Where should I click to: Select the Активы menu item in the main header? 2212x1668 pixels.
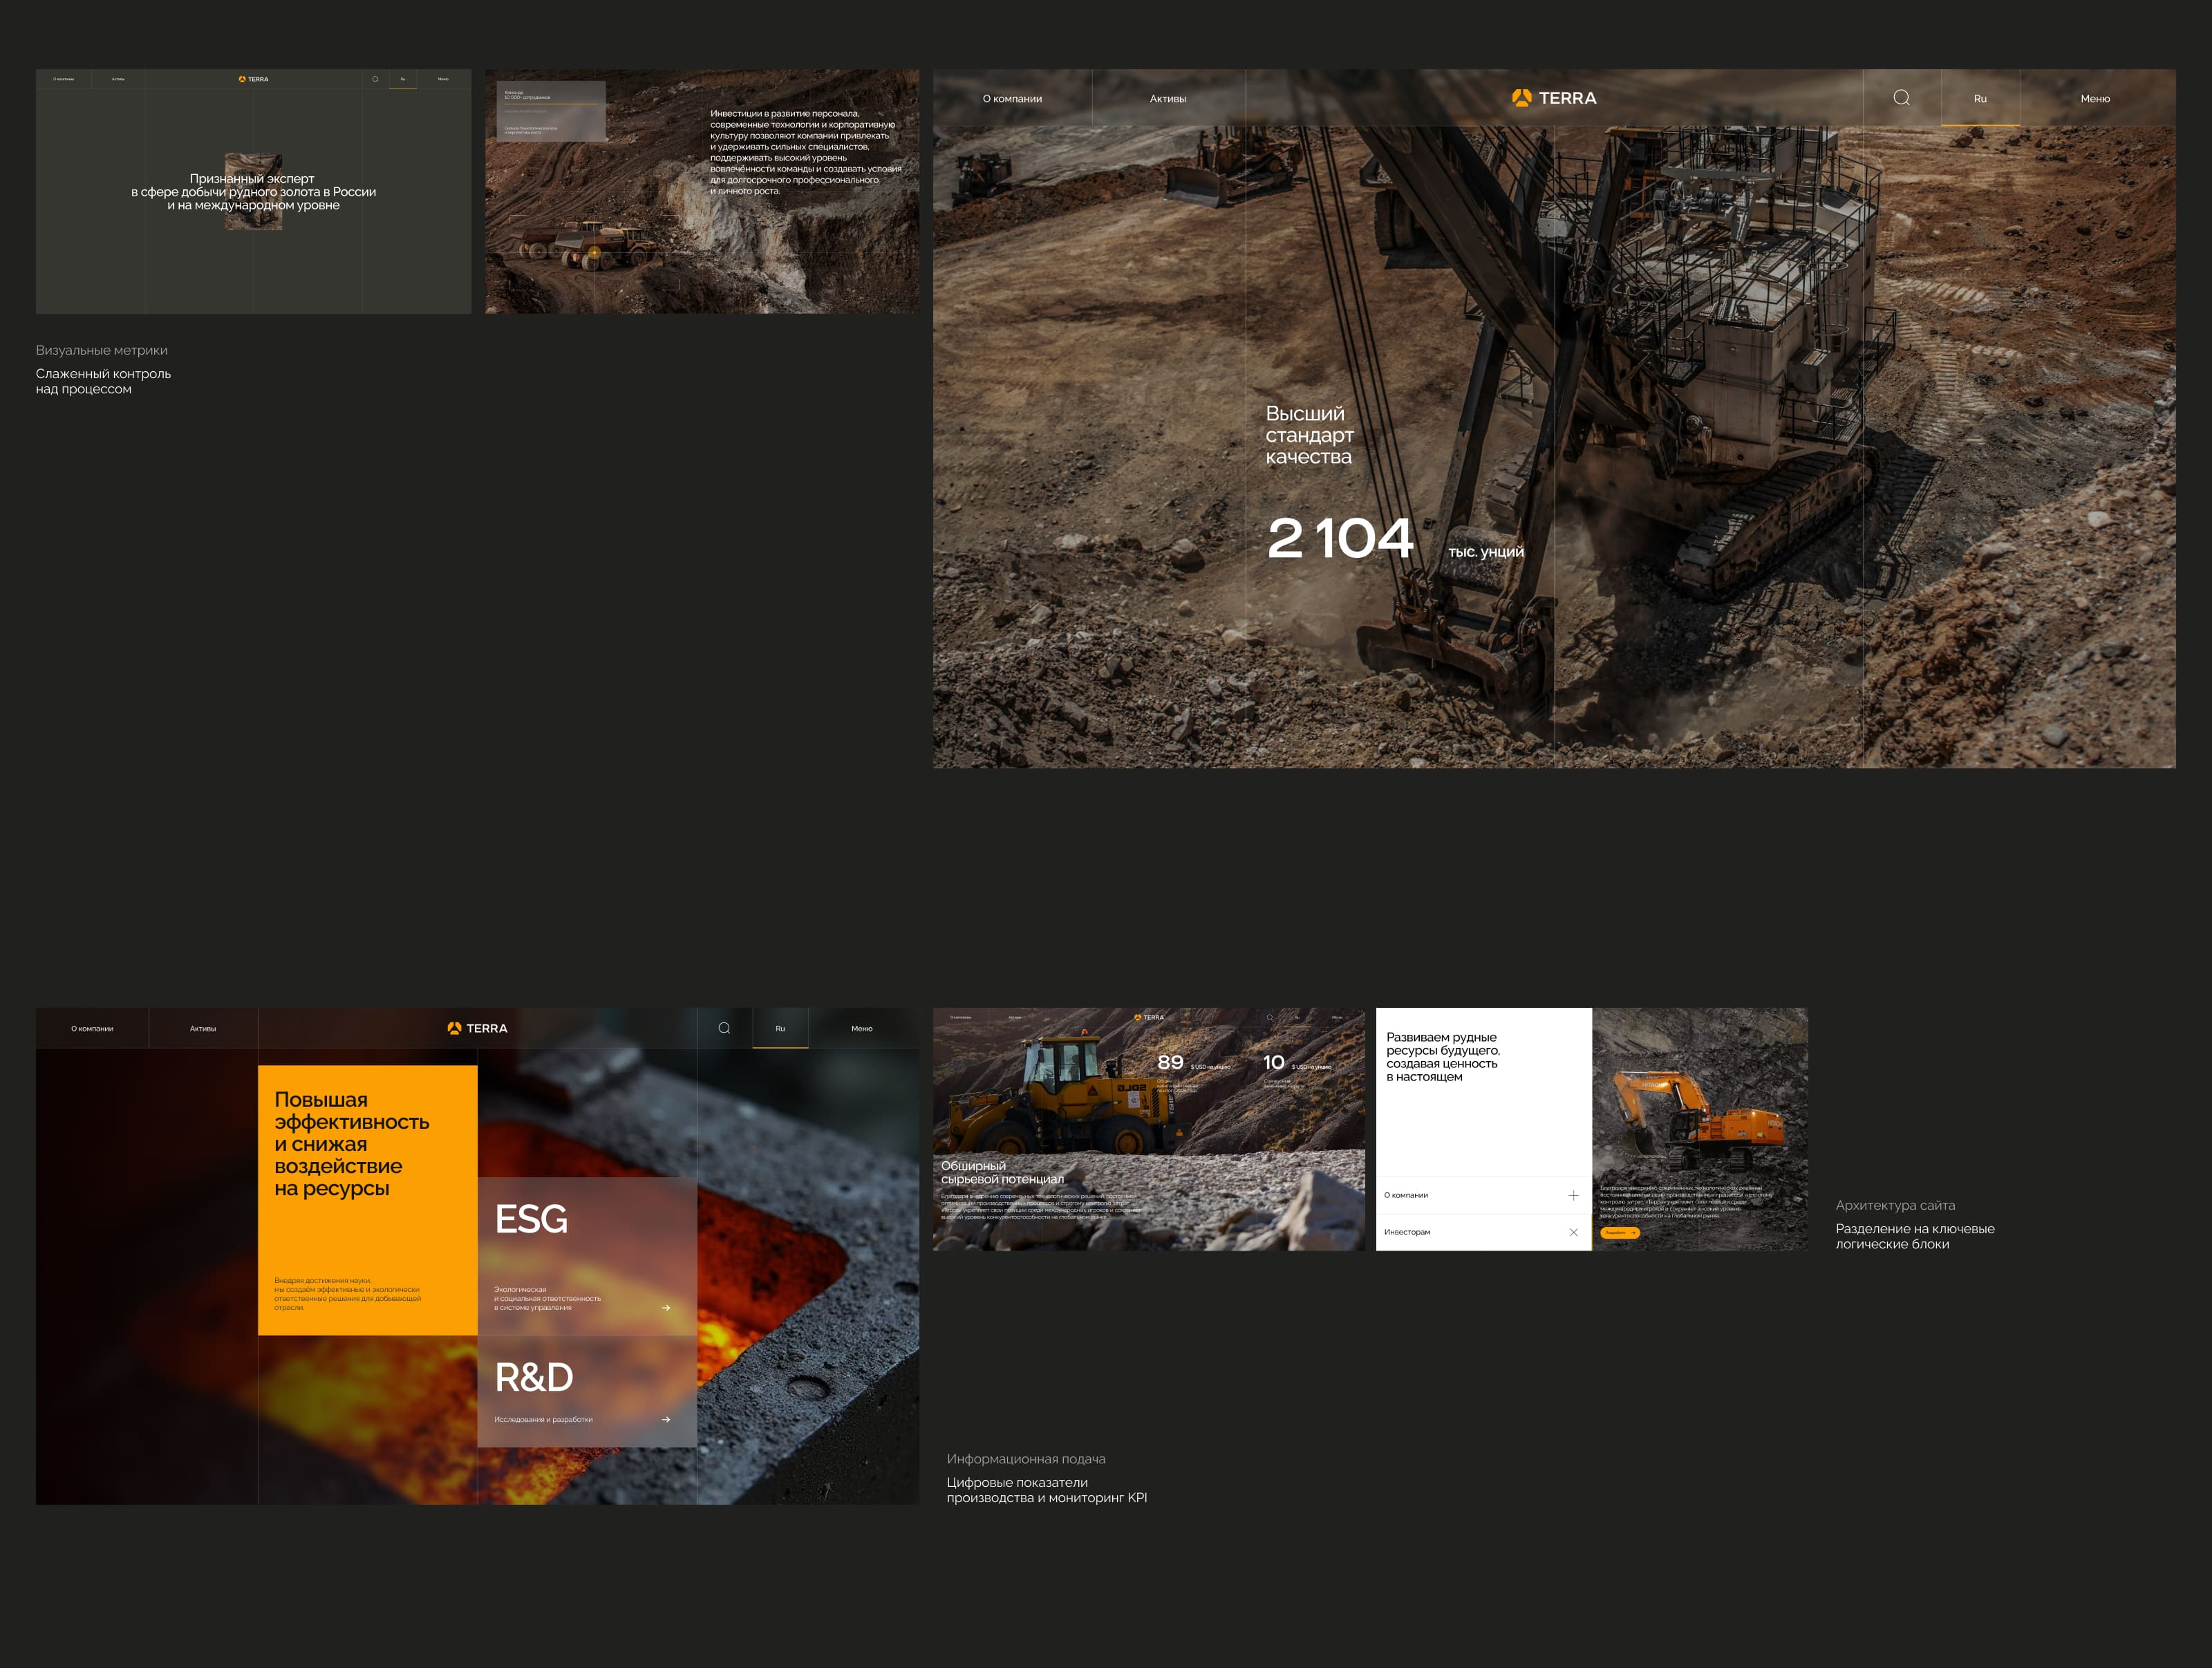(x=1167, y=98)
